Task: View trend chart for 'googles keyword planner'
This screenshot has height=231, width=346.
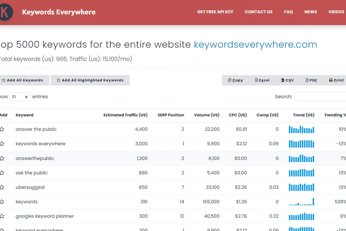Action: (x=301, y=216)
